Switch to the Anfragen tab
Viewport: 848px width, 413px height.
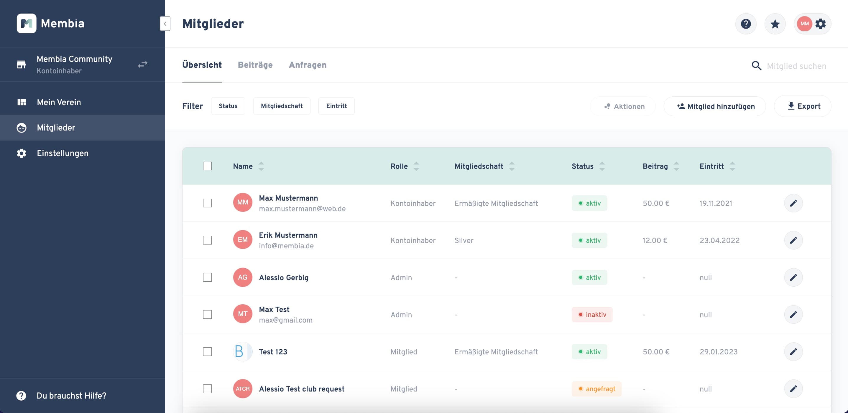click(308, 65)
